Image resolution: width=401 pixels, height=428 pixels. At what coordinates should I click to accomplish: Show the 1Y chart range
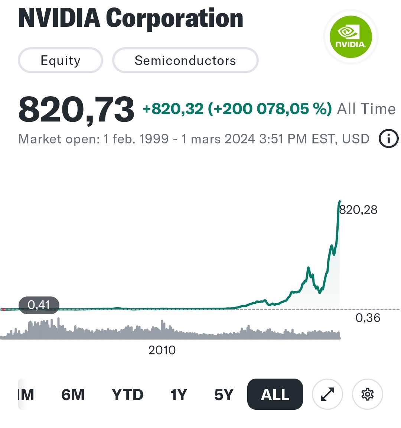click(179, 395)
